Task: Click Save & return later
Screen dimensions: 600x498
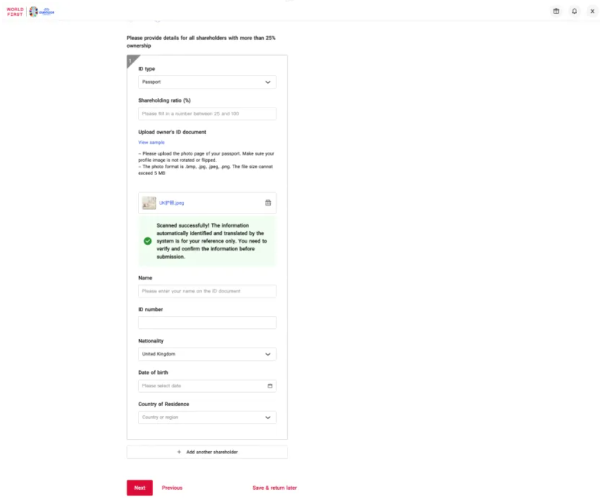Action: point(274,488)
